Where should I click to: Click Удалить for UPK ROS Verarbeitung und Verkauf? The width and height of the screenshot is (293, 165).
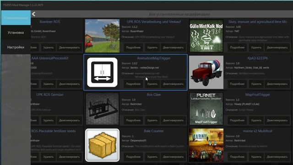(x=152, y=48)
